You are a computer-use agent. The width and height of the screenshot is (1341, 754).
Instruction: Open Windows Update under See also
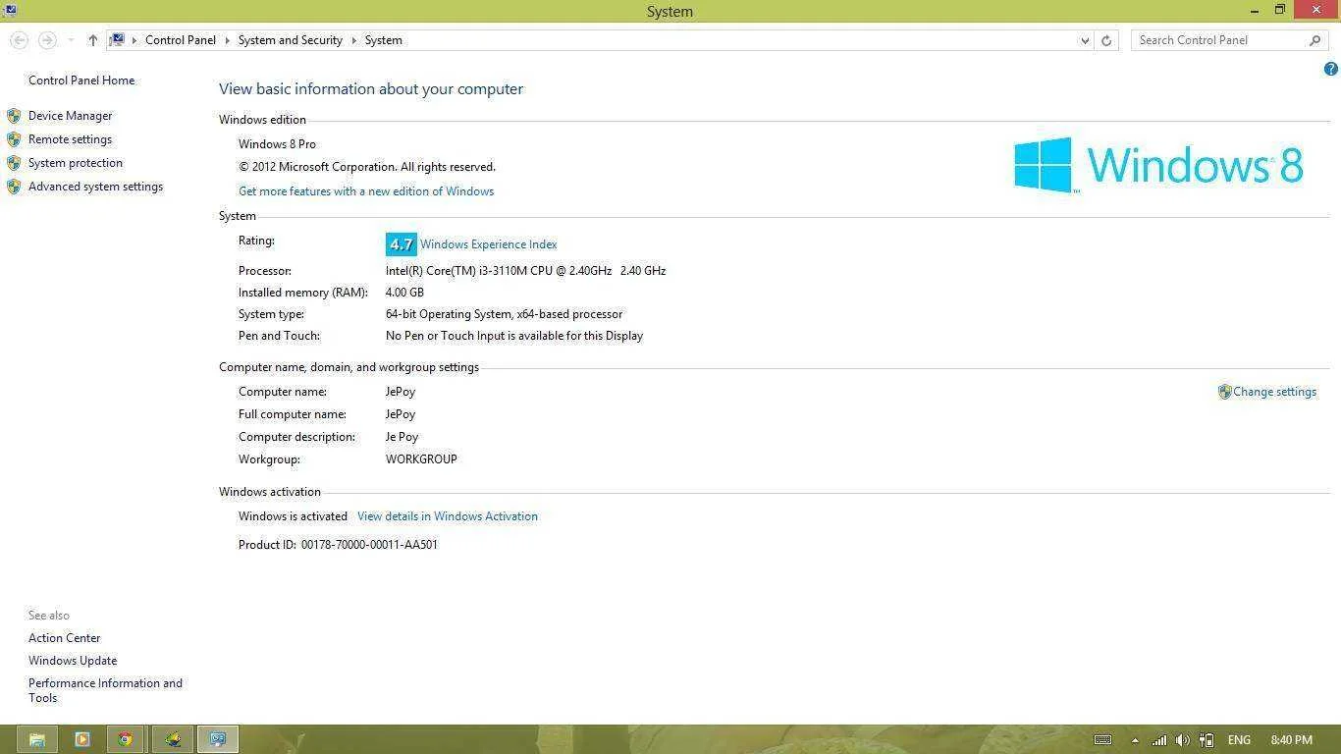(73, 661)
